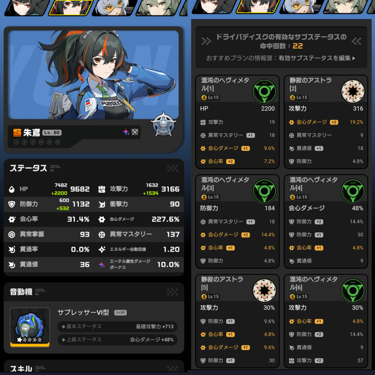Toggle the third mindscape cinema circle
The width and height of the screenshot is (375, 375).
33,142
